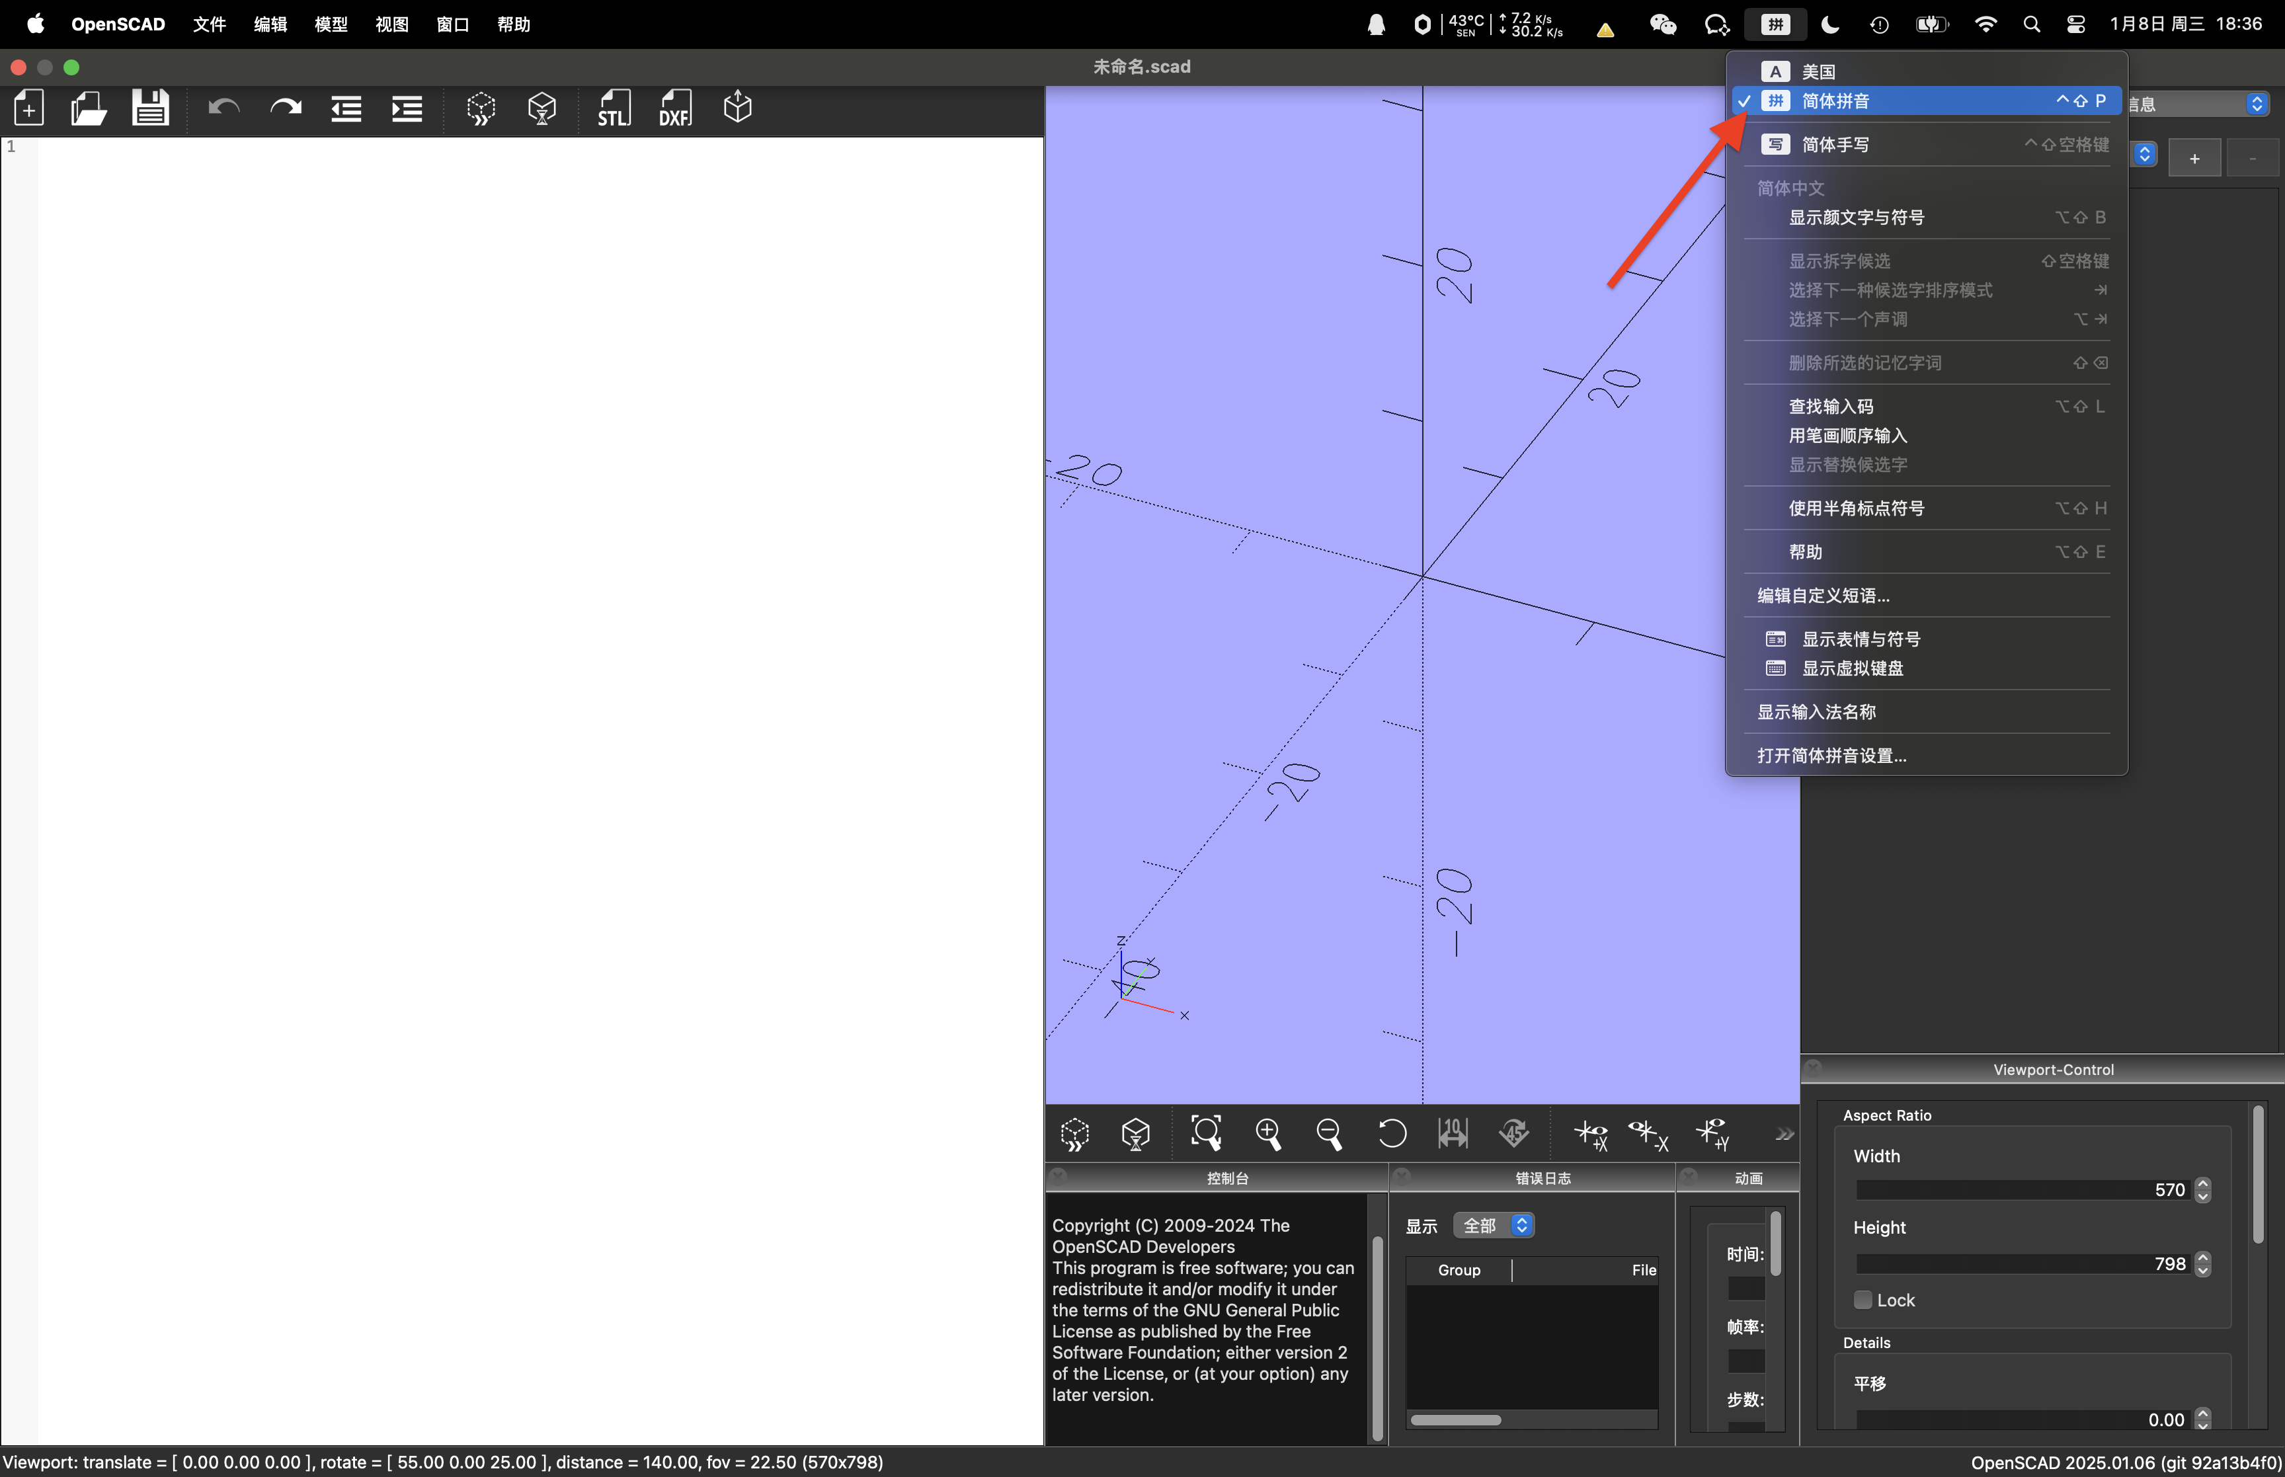Reset the viewport view

pos(1391,1134)
